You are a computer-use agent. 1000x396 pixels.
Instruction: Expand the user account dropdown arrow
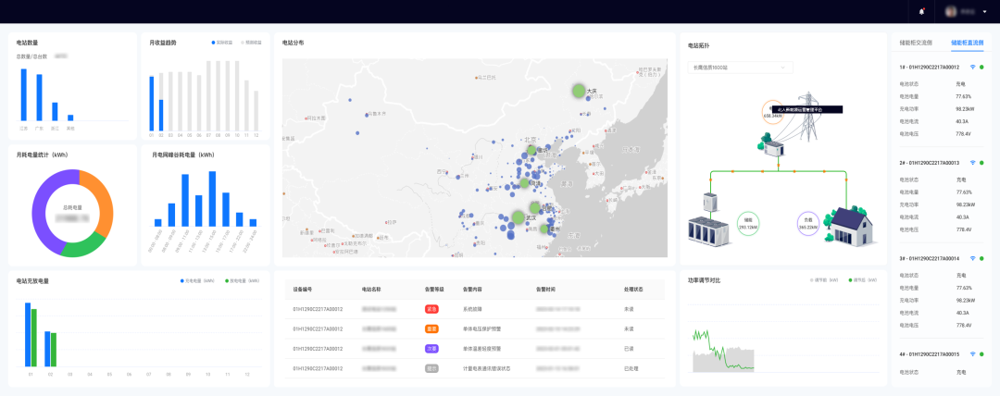pos(983,12)
